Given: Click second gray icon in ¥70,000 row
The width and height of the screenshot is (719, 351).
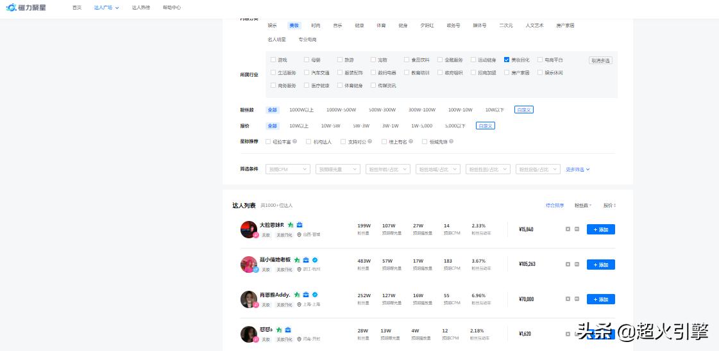Looking at the screenshot, I should click(577, 299).
